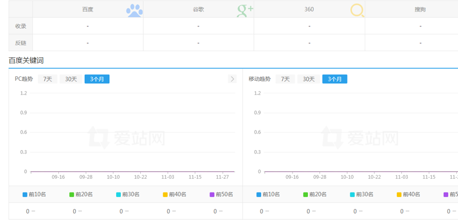Image resolution: width=458 pixels, height=220 pixels.
Task: Click the 0 value under PC 前50名
Action: pos(215,211)
